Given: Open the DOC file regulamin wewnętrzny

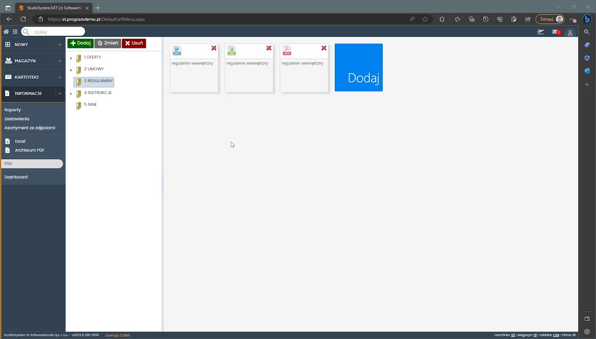Looking at the screenshot, I should 177,51.
